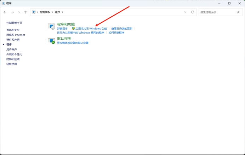Open 网络和 Internet category
The width and height of the screenshot is (245, 155).
point(16,35)
